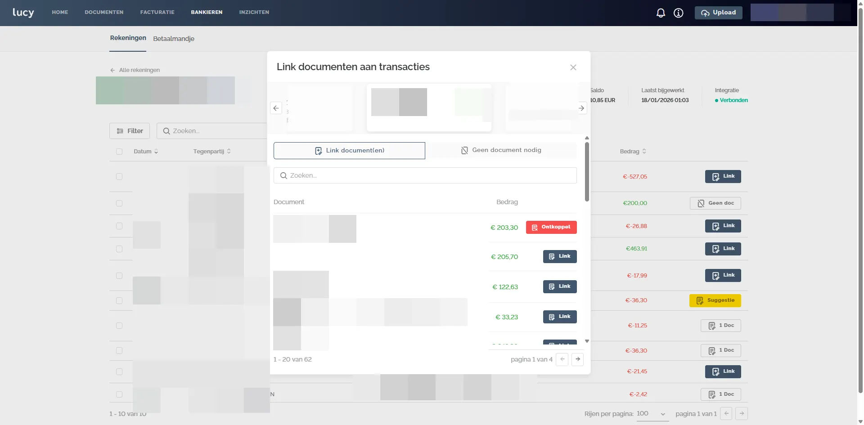Go to HOME in the top navigation
Viewport: 864px width, 425px height.
(x=60, y=13)
